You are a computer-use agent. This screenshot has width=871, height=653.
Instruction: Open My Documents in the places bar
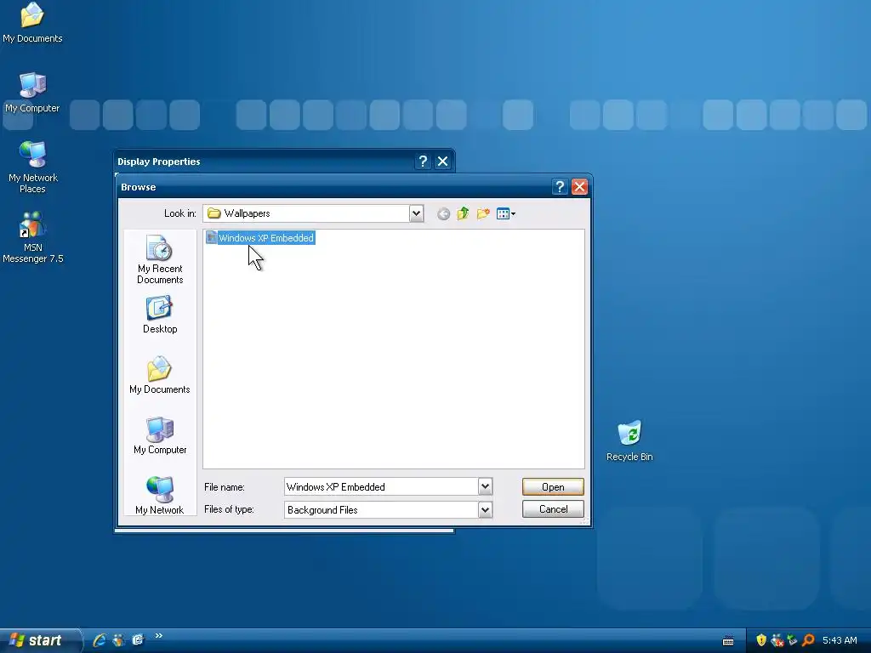[160, 375]
